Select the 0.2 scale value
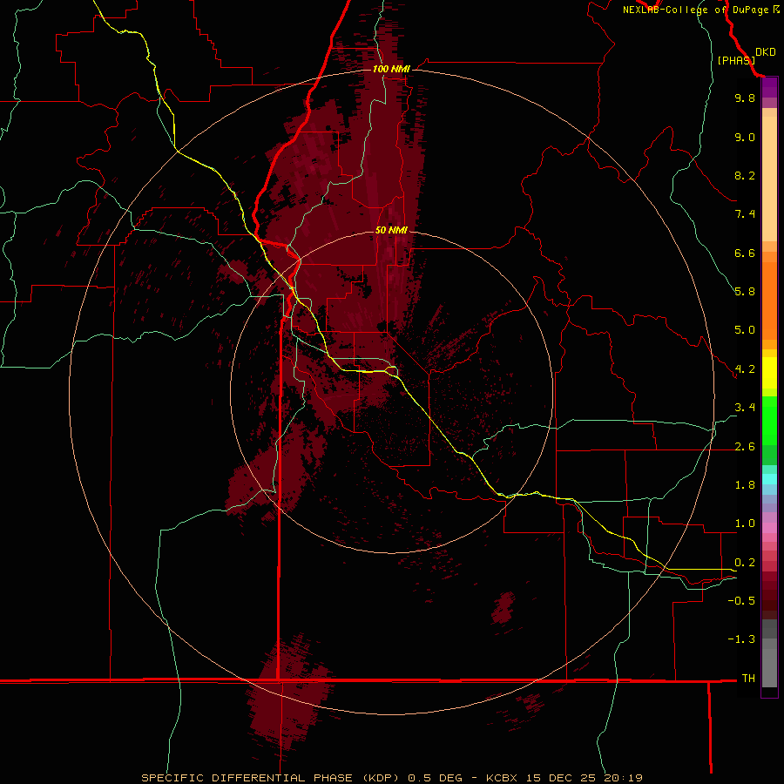The width and height of the screenshot is (784, 784). click(745, 563)
